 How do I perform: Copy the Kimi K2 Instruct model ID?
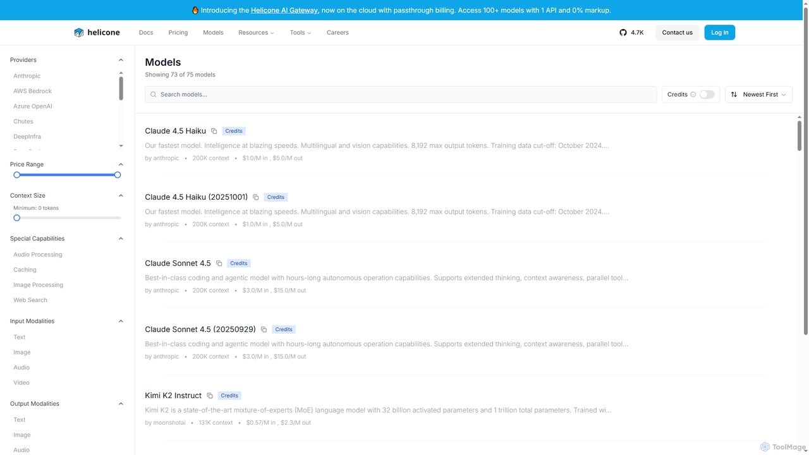(210, 396)
